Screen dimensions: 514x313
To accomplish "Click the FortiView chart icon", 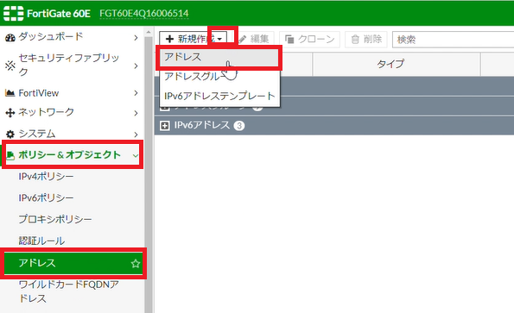I will coord(10,93).
